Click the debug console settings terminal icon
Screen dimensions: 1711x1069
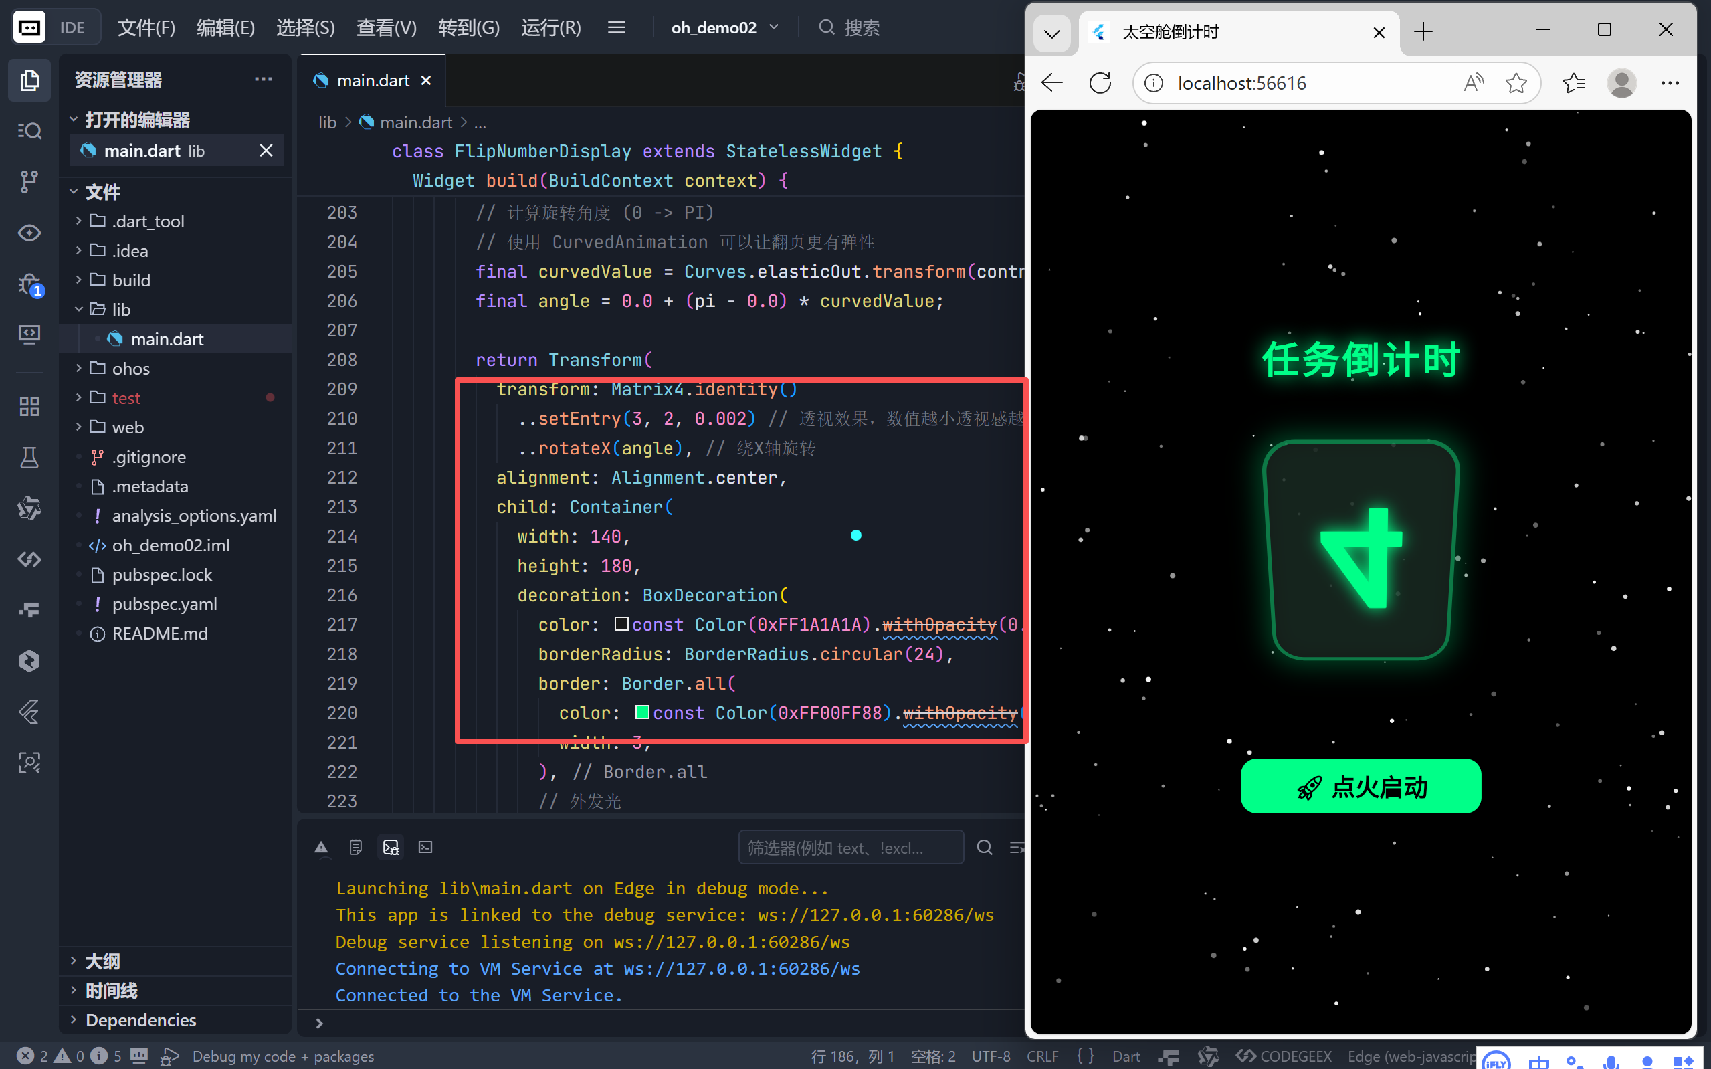coord(425,846)
